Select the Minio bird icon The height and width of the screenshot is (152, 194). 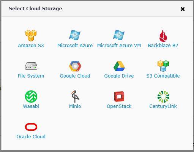pyautogui.click(x=75, y=97)
